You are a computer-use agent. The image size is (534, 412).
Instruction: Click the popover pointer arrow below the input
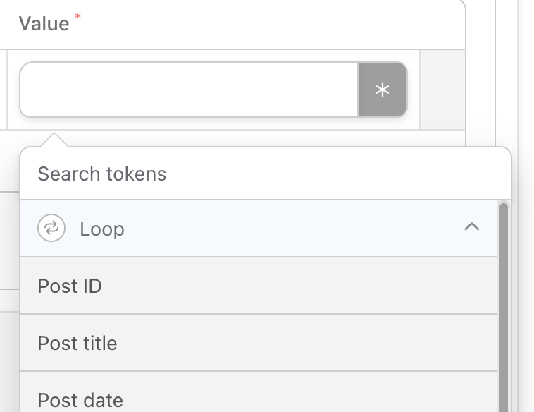pos(54,140)
